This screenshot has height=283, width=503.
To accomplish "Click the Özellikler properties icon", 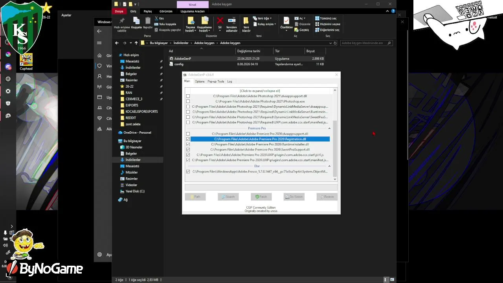I will (x=286, y=21).
